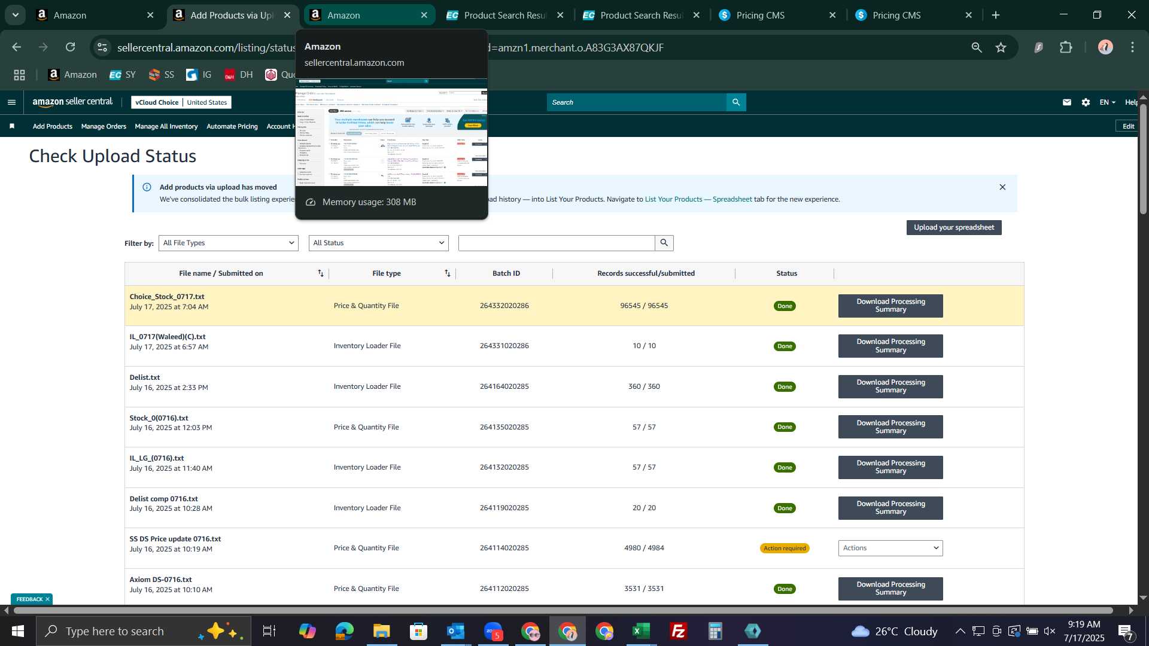
Task: Open the bookmarks apps grid icon
Action: point(19,75)
